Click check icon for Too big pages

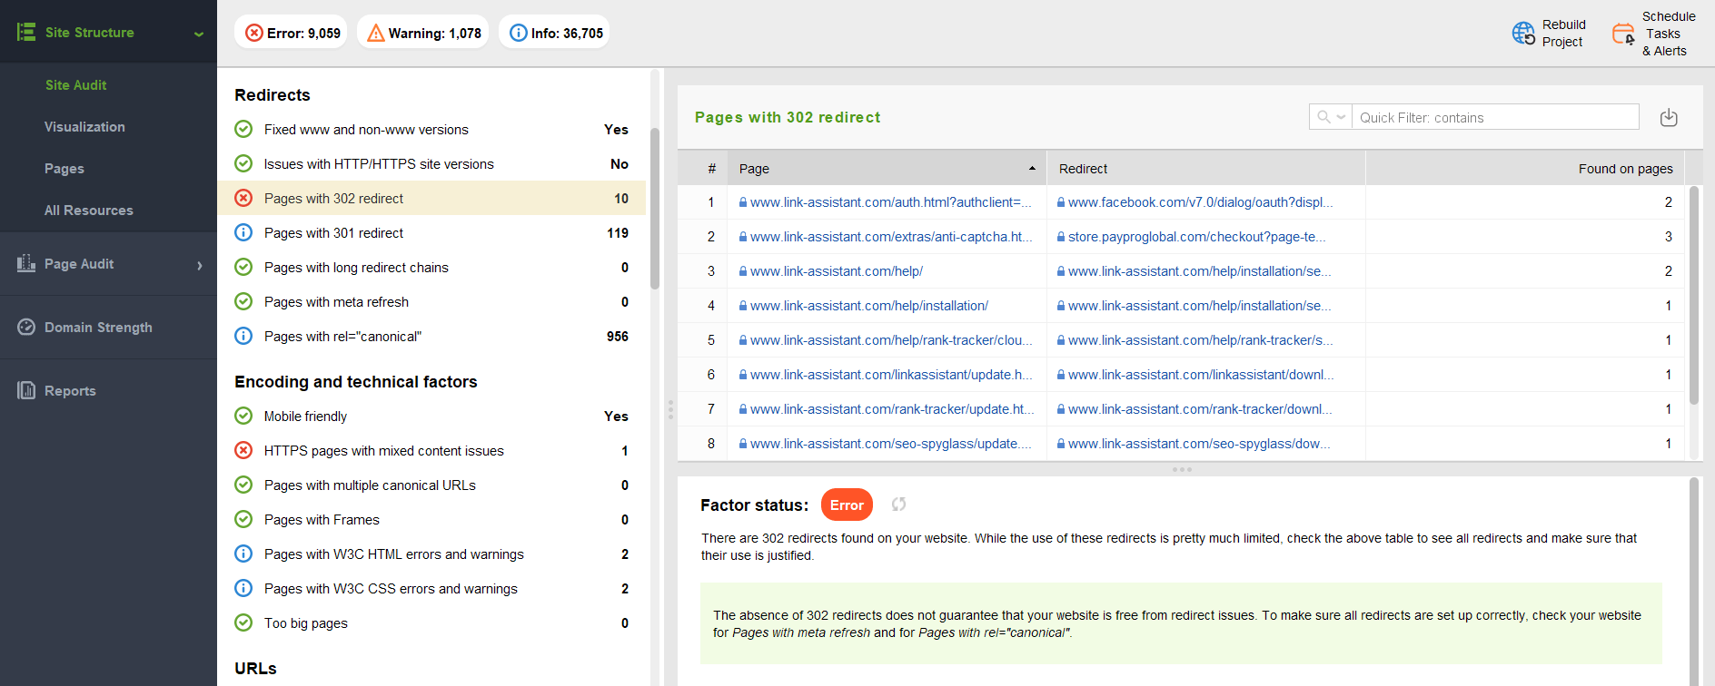tap(243, 622)
